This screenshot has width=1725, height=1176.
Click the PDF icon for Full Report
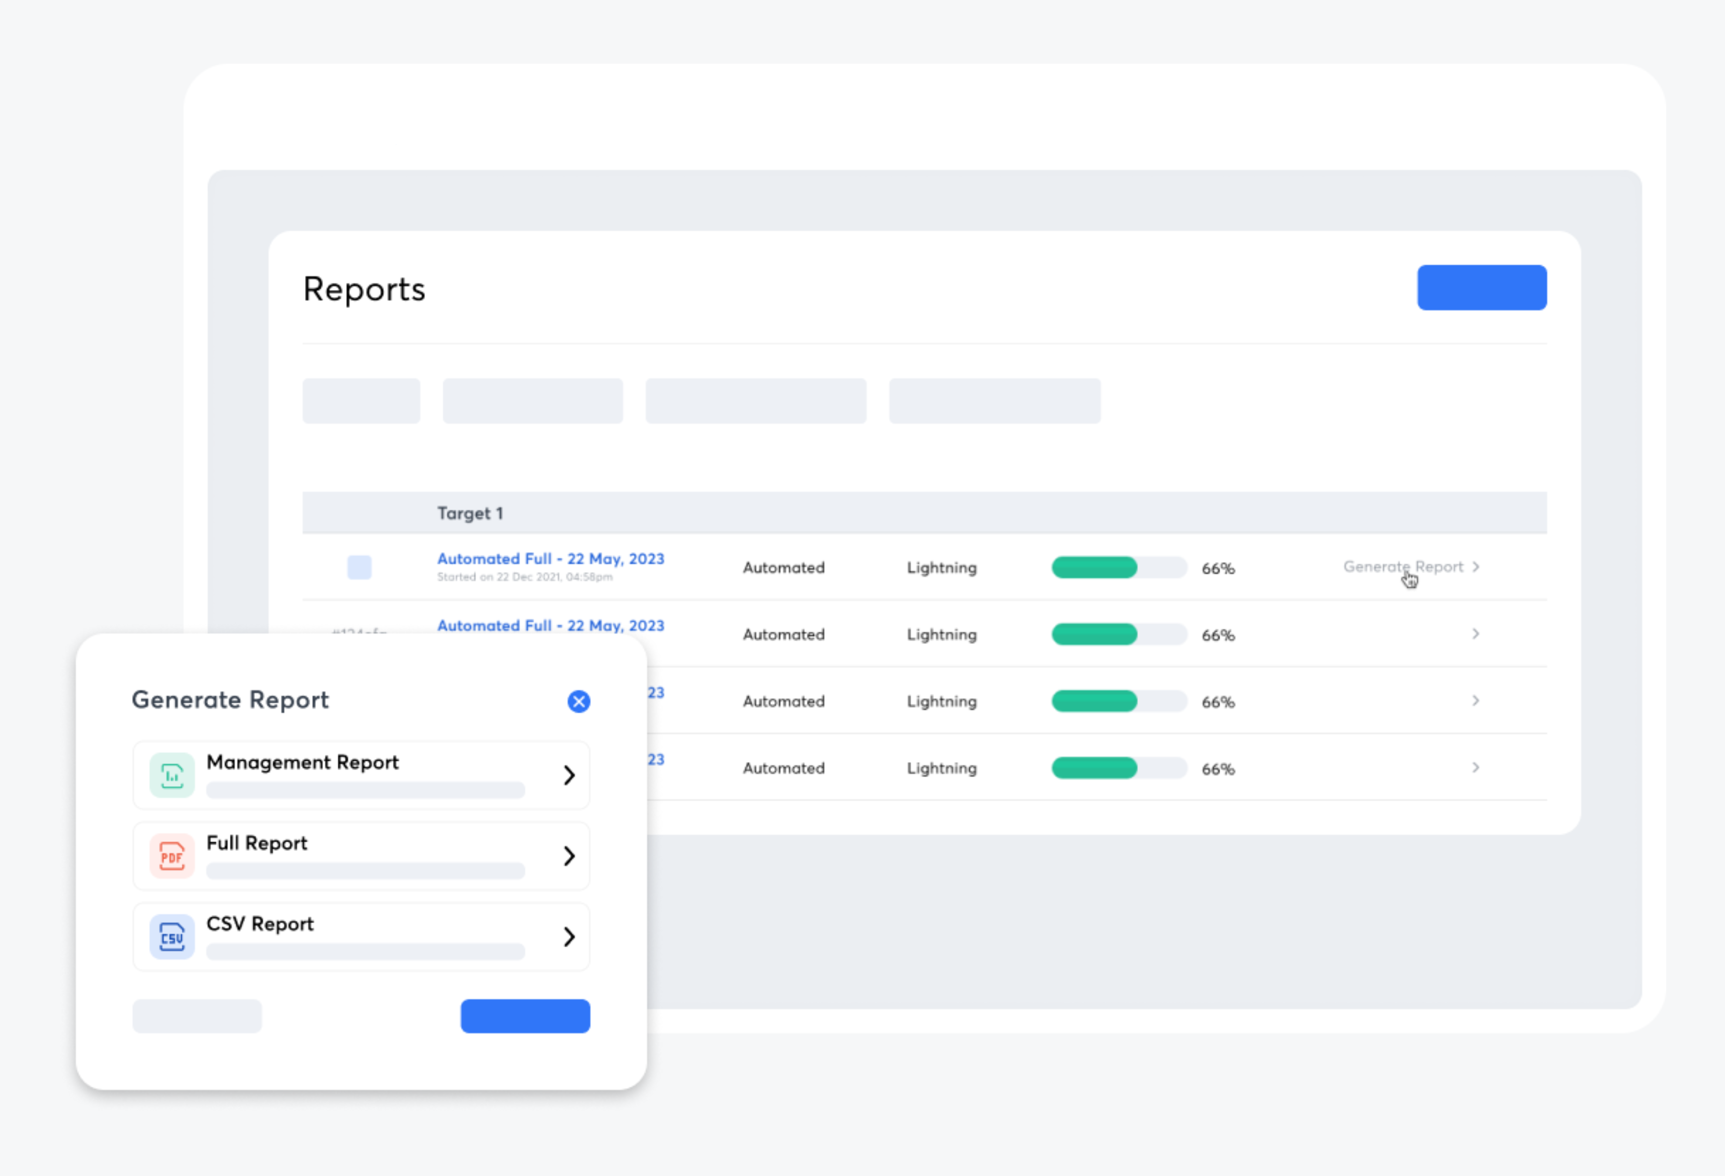point(172,856)
